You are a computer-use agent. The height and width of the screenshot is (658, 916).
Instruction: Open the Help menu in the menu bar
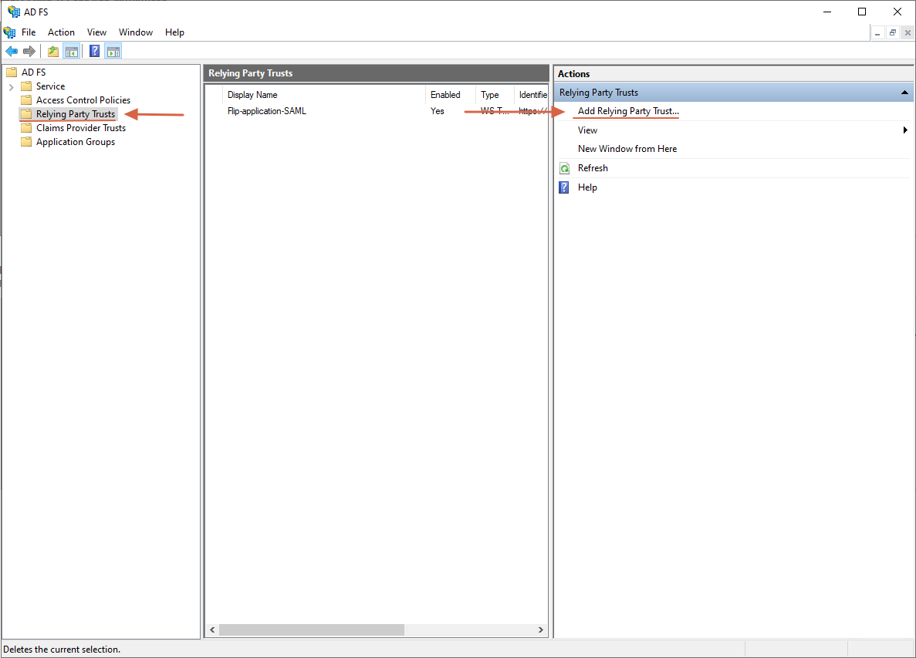174,32
